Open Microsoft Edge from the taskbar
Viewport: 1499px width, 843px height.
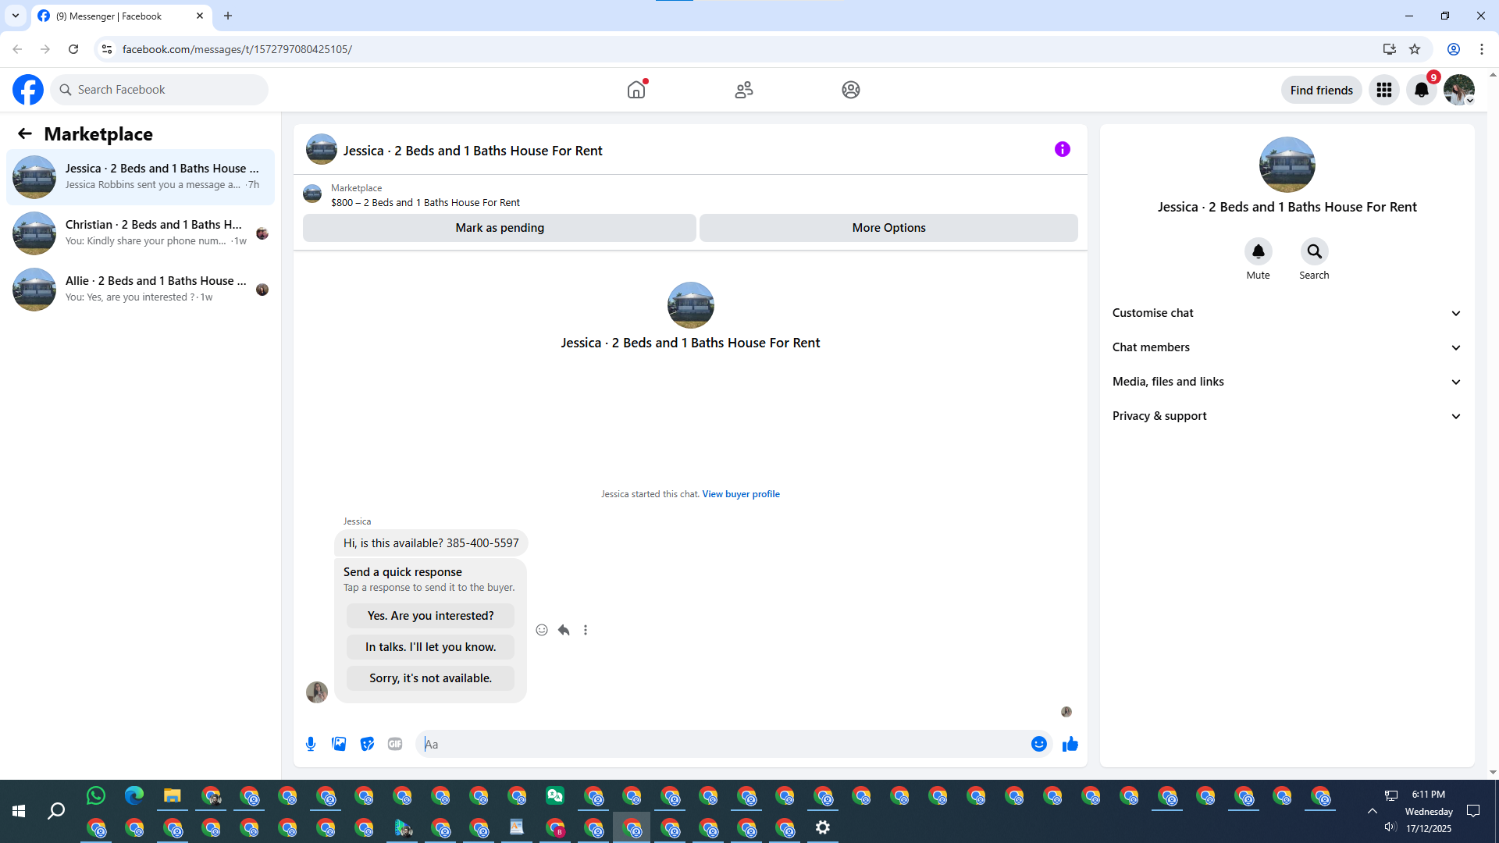click(x=134, y=795)
